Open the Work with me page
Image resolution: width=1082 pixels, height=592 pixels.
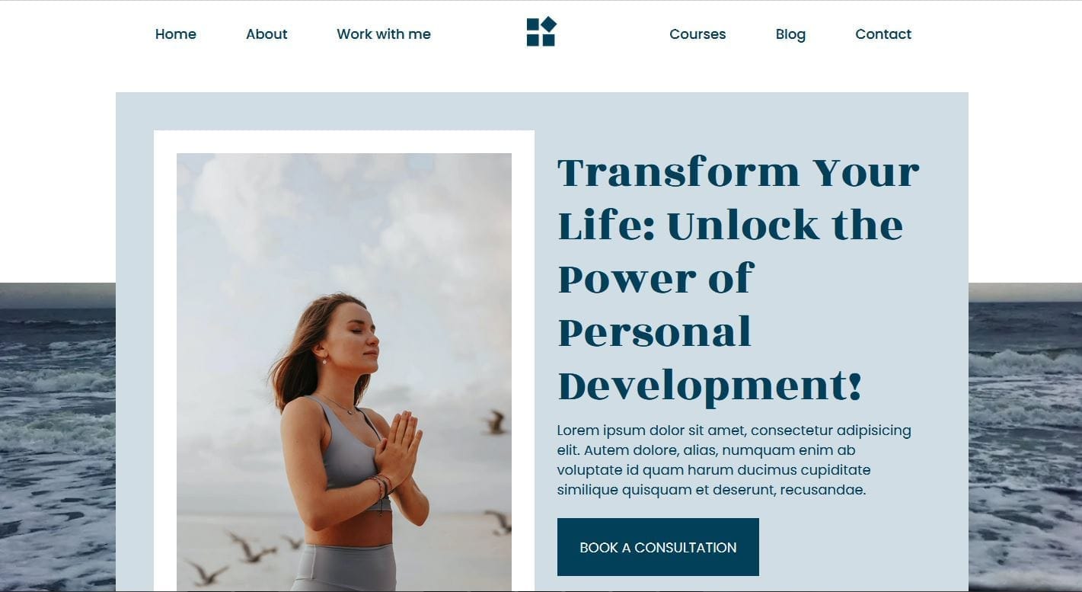[x=384, y=34]
